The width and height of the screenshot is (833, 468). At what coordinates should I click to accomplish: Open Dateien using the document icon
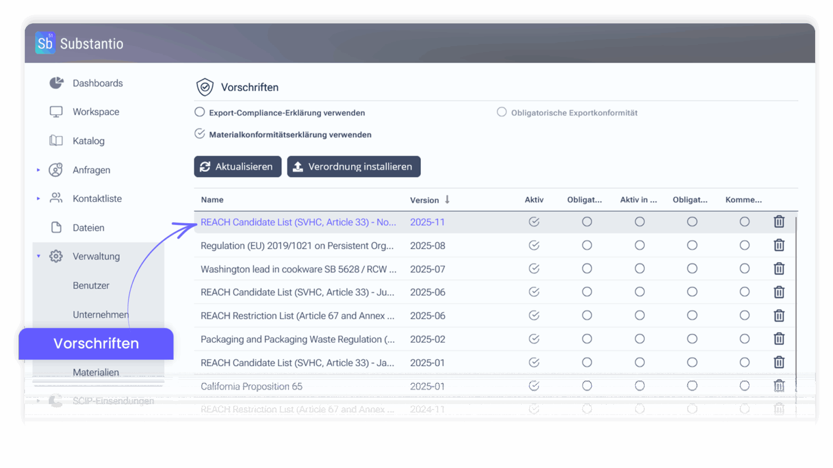click(x=56, y=227)
